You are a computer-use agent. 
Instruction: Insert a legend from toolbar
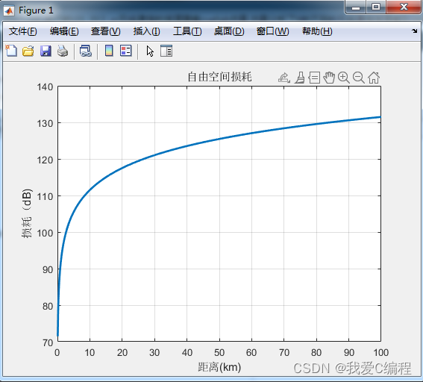[x=126, y=51]
